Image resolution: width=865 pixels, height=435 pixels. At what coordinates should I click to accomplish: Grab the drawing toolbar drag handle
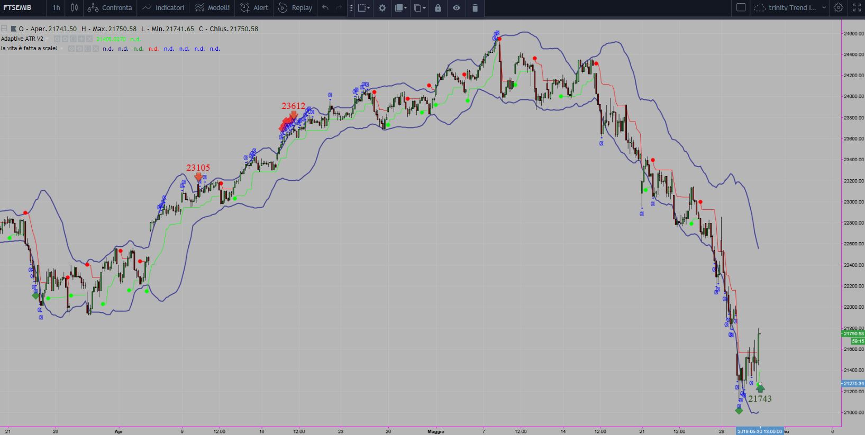(x=351, y=8)
